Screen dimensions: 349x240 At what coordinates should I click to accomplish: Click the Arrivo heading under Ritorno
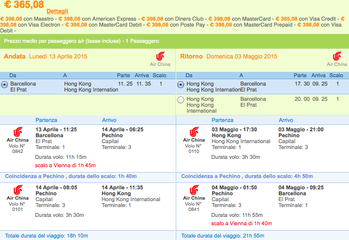pos(286,120)
